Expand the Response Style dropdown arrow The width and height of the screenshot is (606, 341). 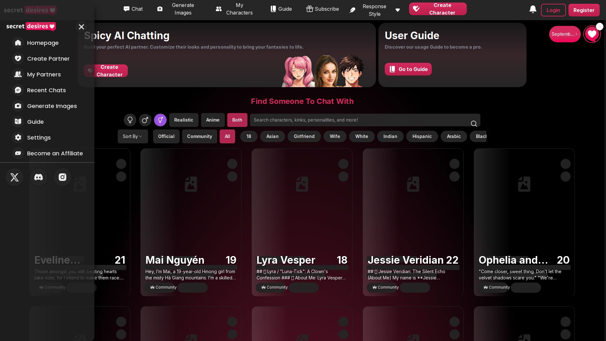[x=398, y=10]
